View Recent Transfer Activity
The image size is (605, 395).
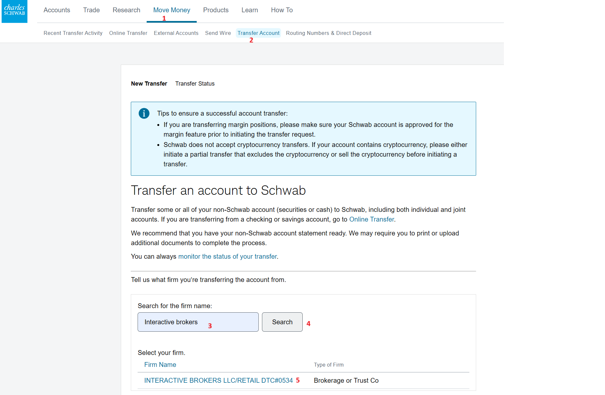pyautogui.click(x=73, y=33)
